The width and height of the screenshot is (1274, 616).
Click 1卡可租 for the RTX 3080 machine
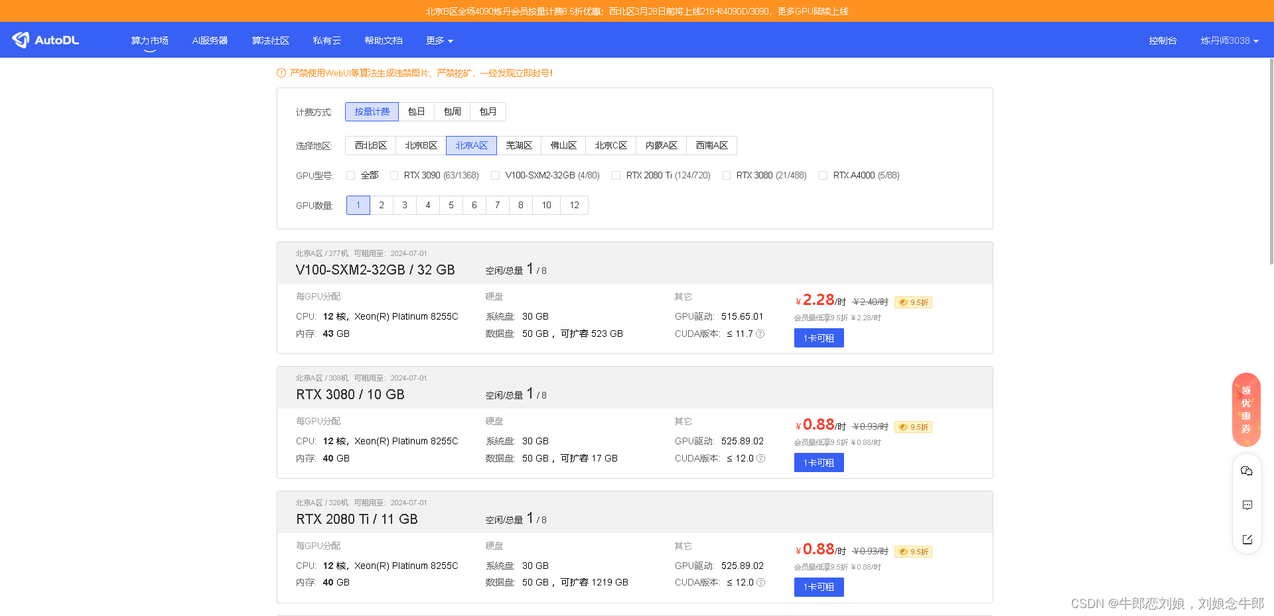819,463
